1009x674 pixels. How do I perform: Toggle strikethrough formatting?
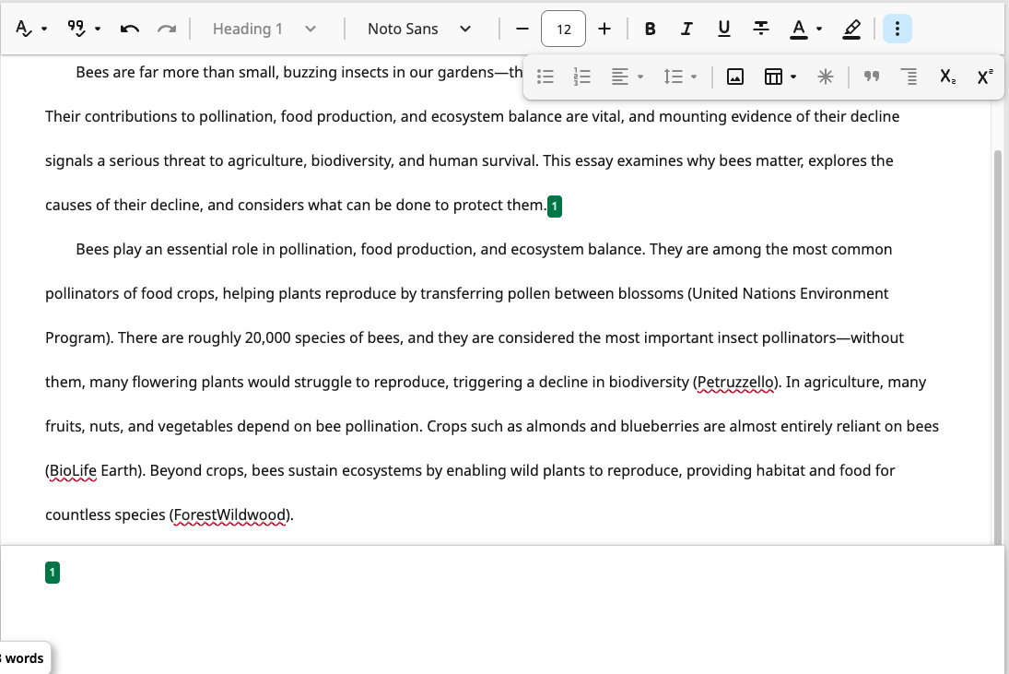point(760,29)
